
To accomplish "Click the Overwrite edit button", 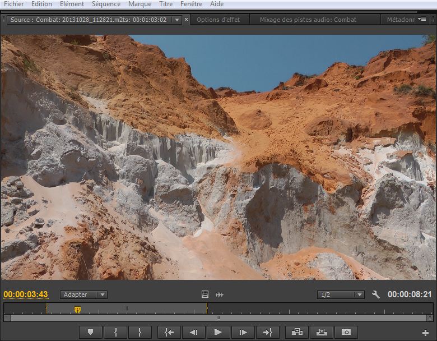I will (321, 332).
